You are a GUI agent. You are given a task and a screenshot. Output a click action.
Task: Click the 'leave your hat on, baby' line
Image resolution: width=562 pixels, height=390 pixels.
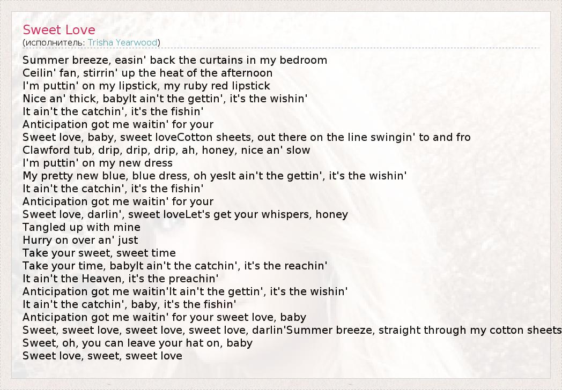pos(138,343)
